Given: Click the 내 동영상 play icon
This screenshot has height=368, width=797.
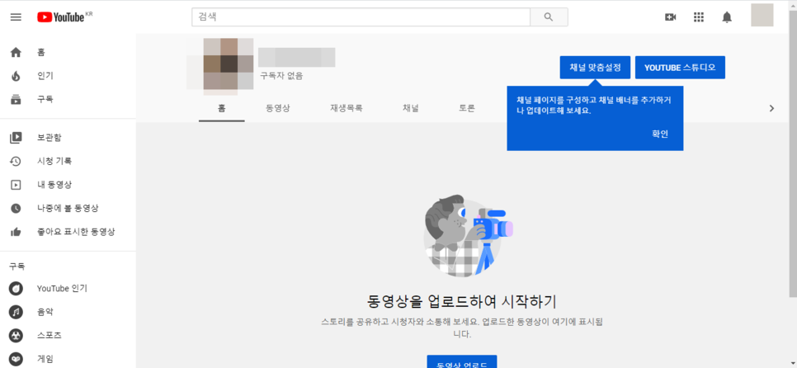Looking at the screenshot, I should [x=16, y=185].
